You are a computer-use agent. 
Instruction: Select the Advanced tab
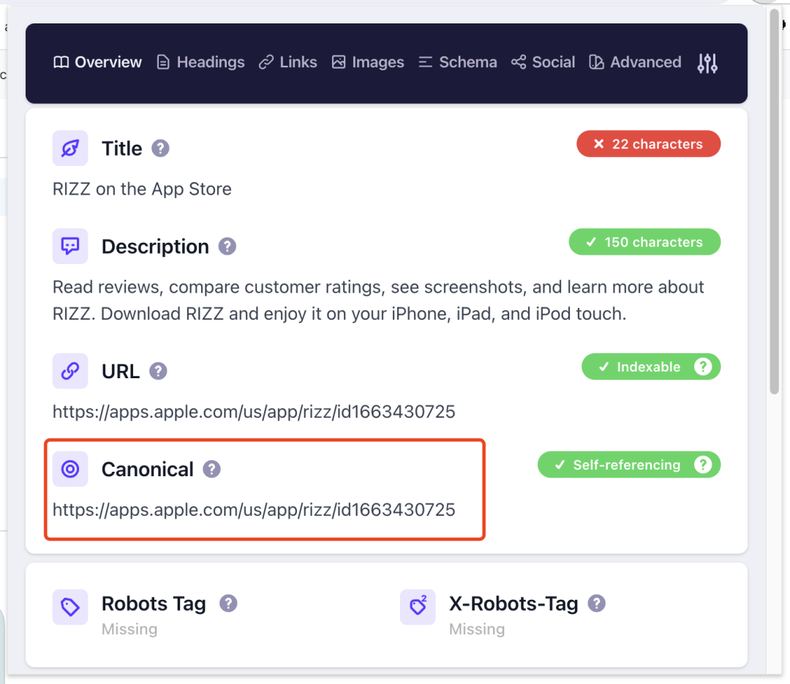(635, 63)
